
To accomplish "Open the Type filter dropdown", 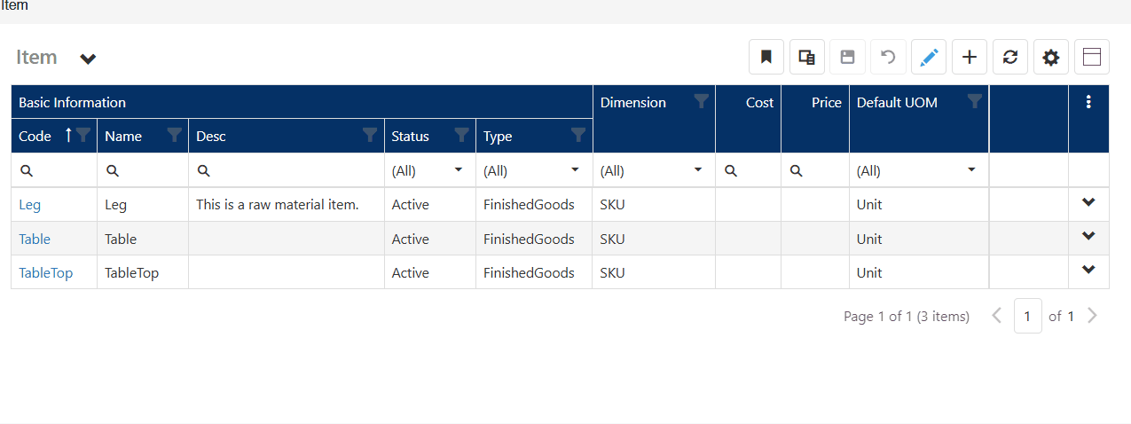I will [575, 170].
